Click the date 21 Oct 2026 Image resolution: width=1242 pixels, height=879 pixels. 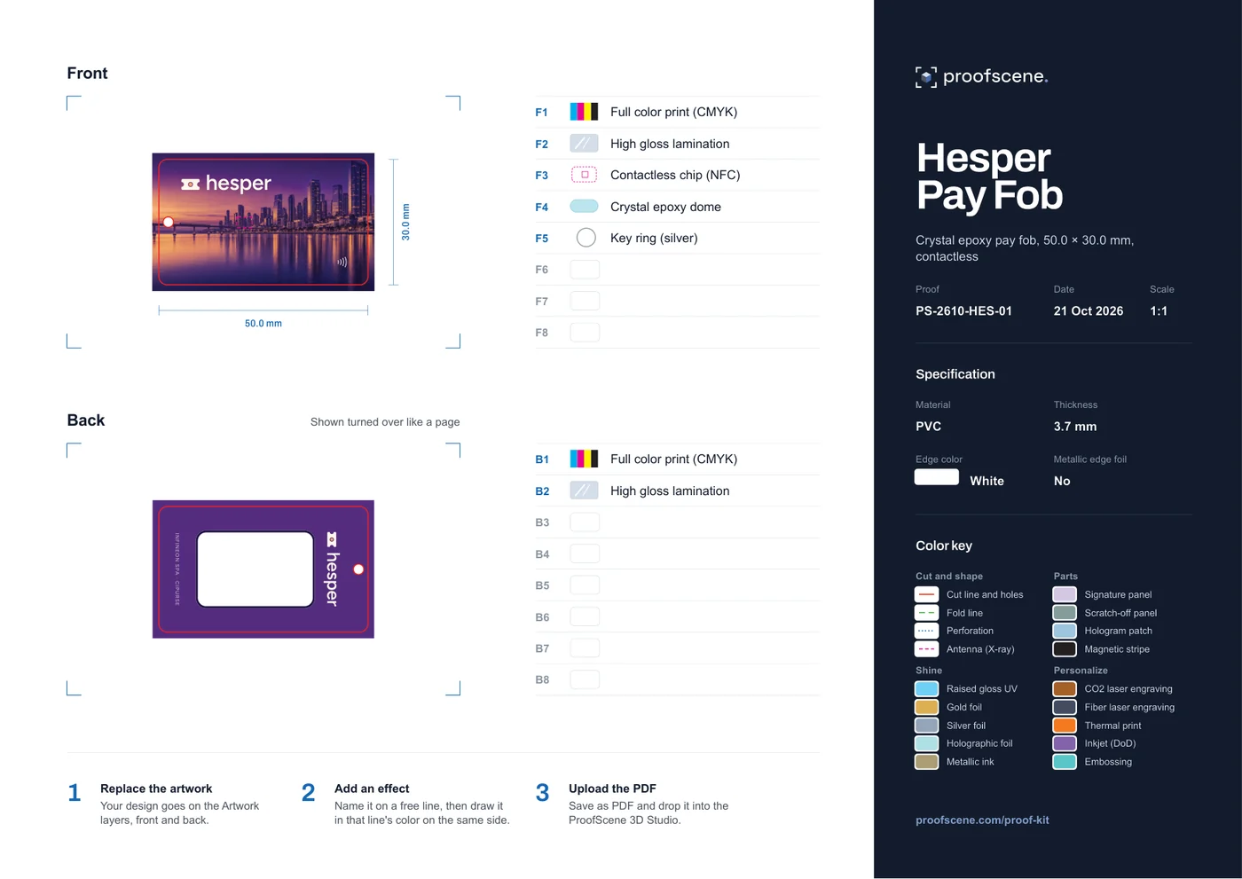pyautogui.click(x=1089, y=311)
